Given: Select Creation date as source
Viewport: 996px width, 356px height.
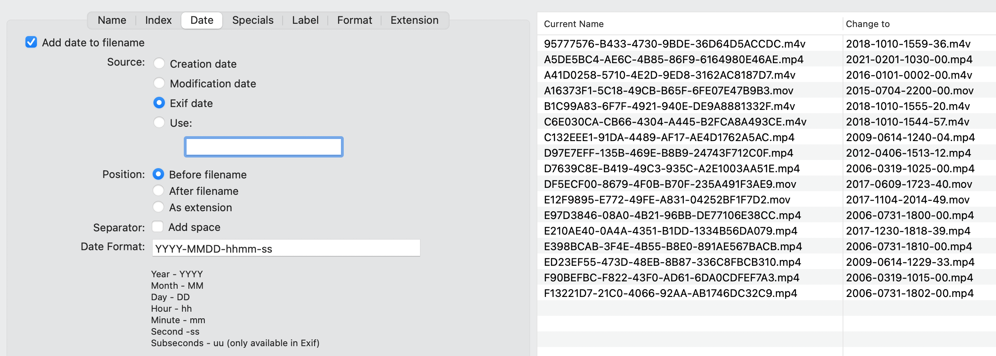Looking at the screenshot, I should [159, 64].
